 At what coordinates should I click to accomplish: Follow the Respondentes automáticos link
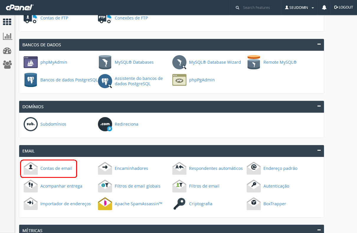click(216, 168)
